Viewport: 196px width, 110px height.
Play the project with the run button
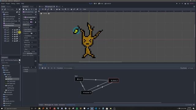[177, 3]
